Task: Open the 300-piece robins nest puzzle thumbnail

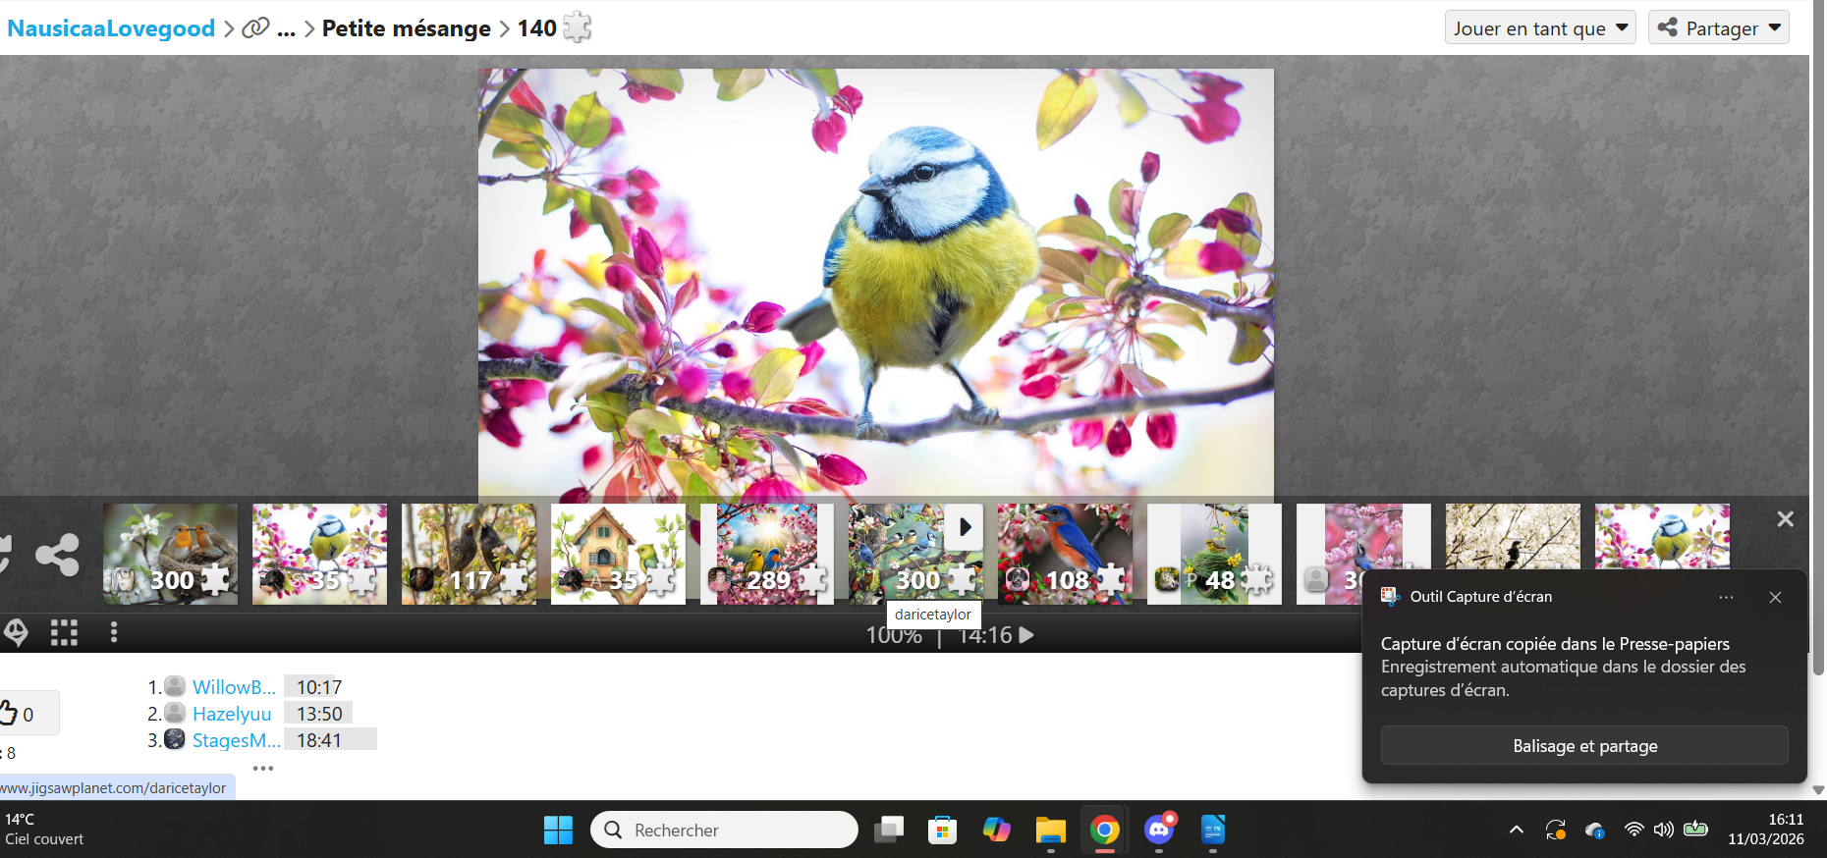Action: [171, 554]
